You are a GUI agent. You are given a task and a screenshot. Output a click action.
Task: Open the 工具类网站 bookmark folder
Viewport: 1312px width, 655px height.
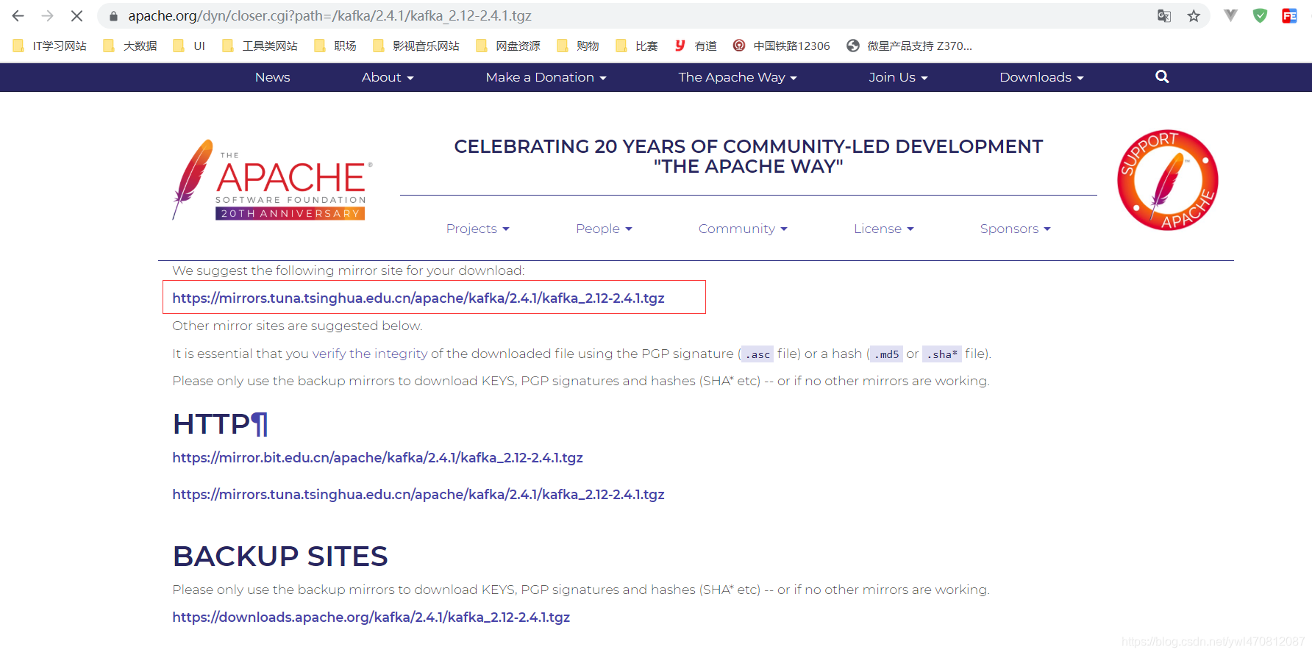pos(260,46)
